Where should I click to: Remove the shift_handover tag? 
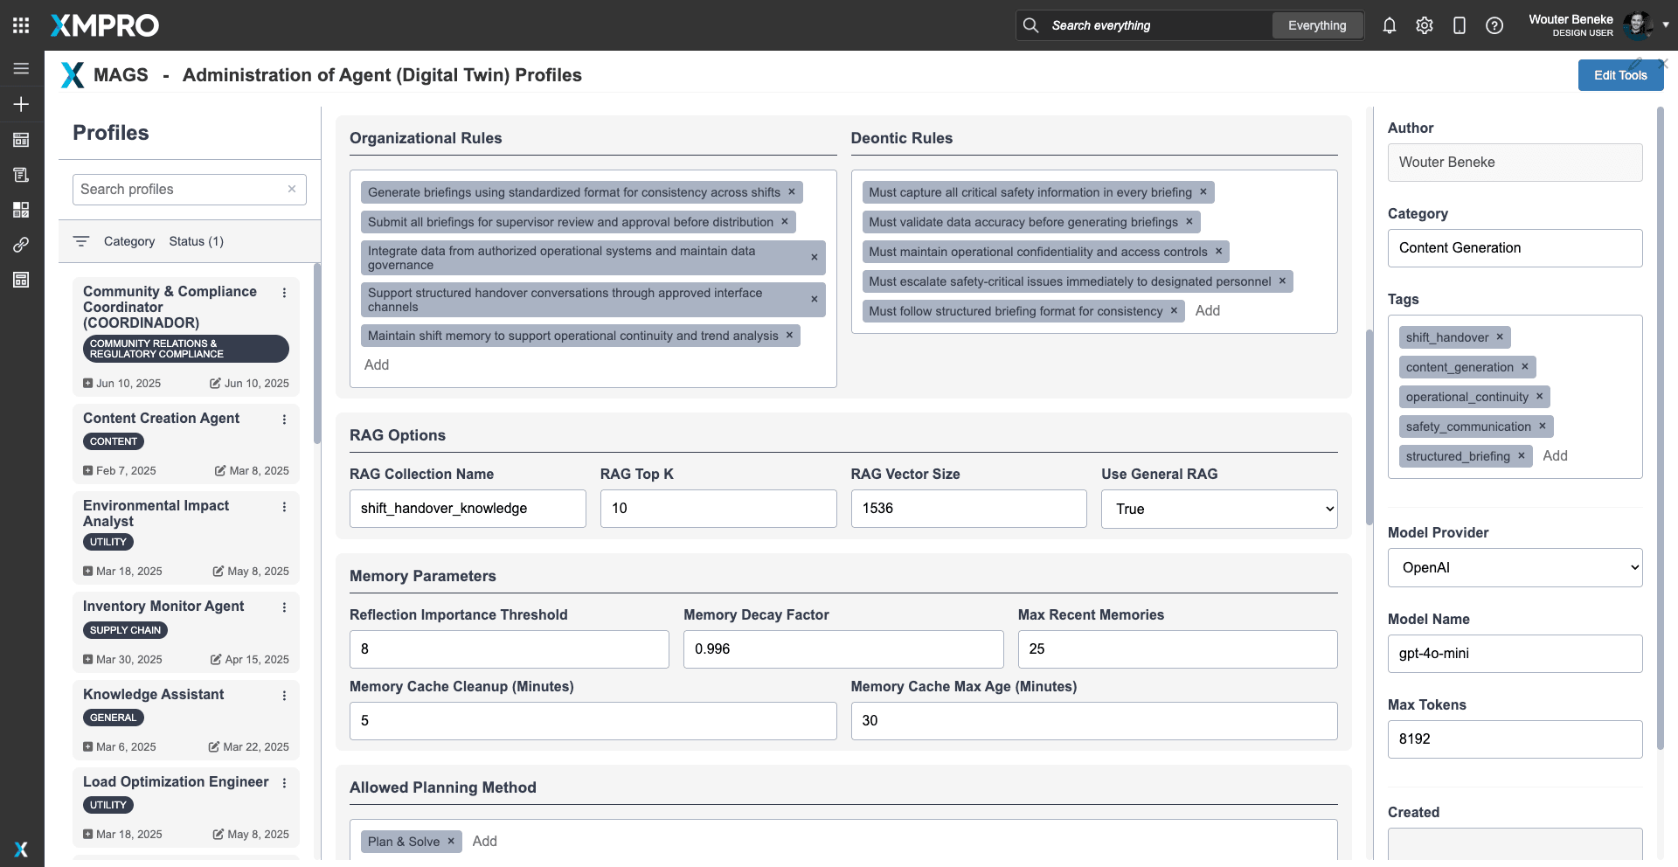(x=1500, y=337)
